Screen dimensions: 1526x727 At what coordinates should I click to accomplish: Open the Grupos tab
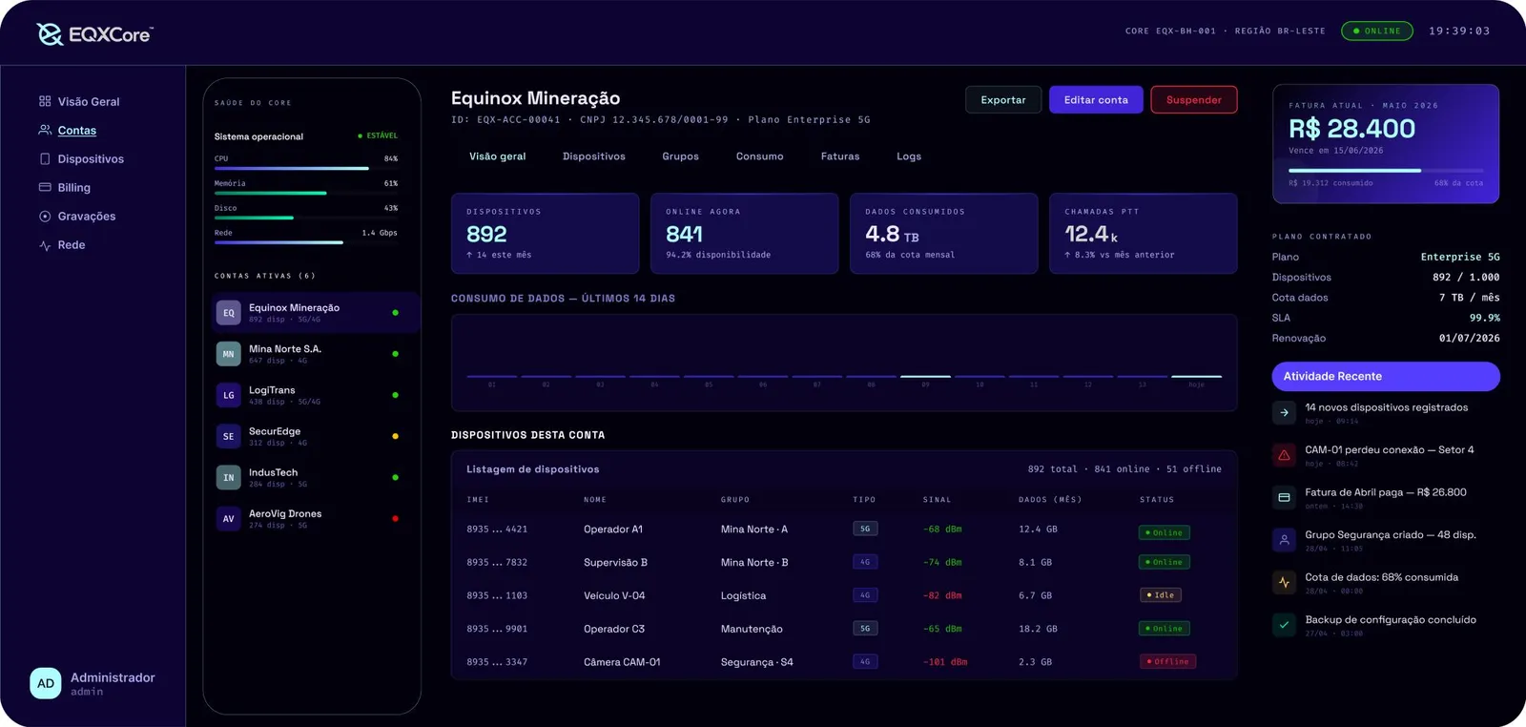[681, 156]
